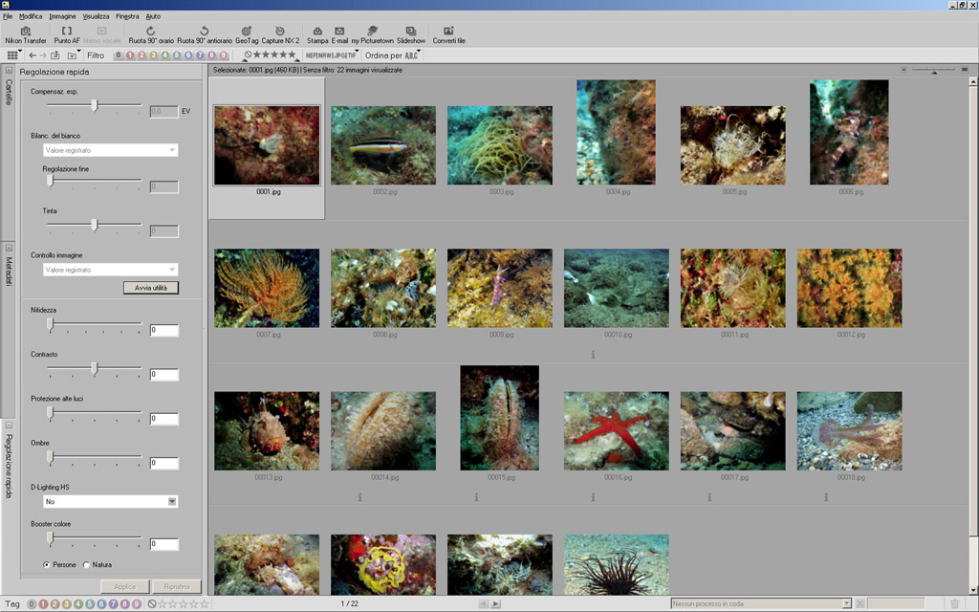Open the NEF/NRW/JPG/TIF file type filter
The image size is (979, 612).
click(332, 55)
